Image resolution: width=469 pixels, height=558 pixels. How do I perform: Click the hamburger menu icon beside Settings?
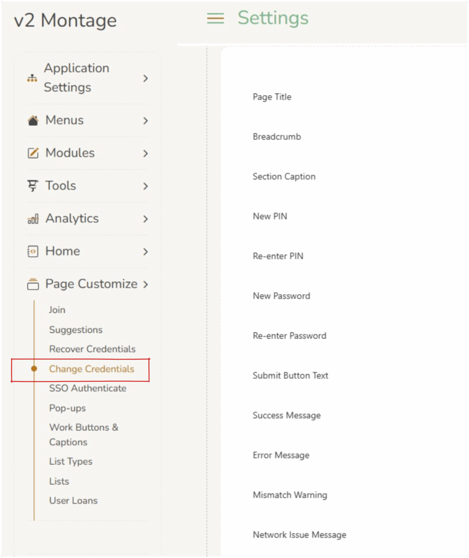pyautogui.click(x=215, y=19)
